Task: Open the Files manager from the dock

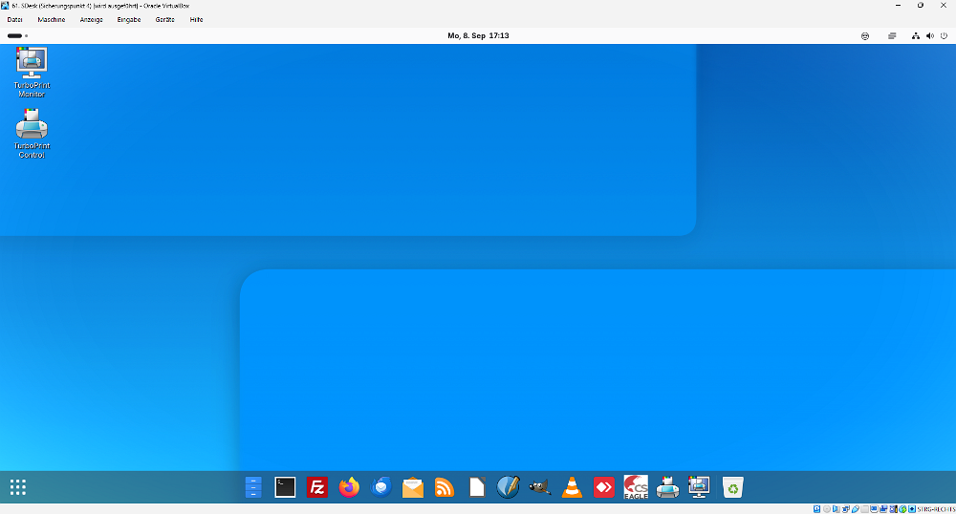Action: 252,487
